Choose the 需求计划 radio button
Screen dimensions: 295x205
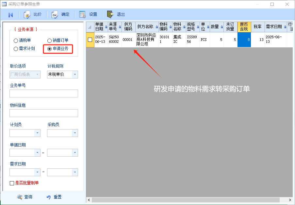[16, 49]
